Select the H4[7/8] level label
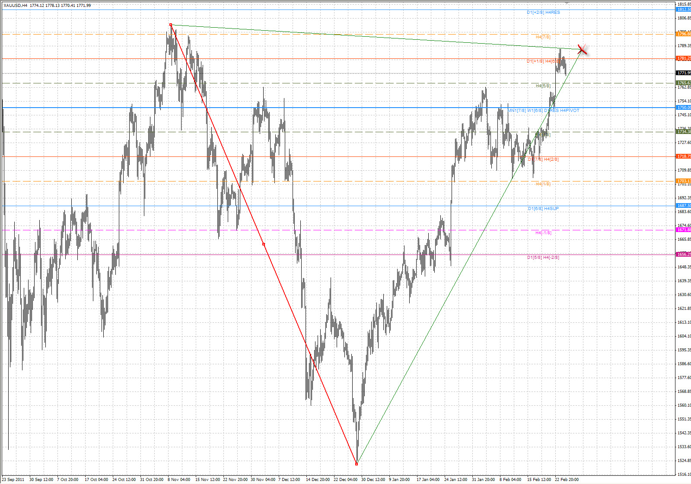The height and width of the screenshot is (484, 691). [543, 37]
